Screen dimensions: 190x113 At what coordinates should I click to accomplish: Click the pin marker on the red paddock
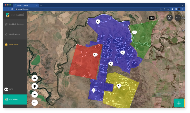click(95, 55)
